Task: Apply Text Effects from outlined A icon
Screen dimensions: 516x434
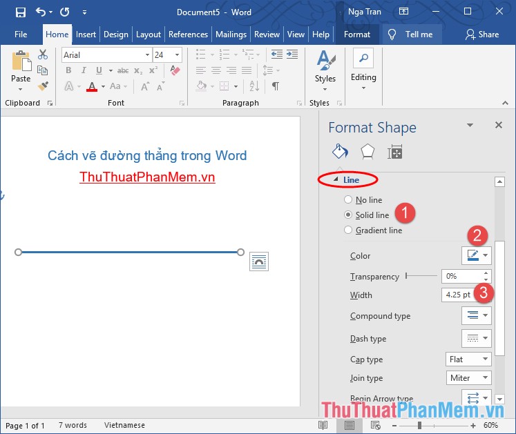Action: click(x=69, y=86)
